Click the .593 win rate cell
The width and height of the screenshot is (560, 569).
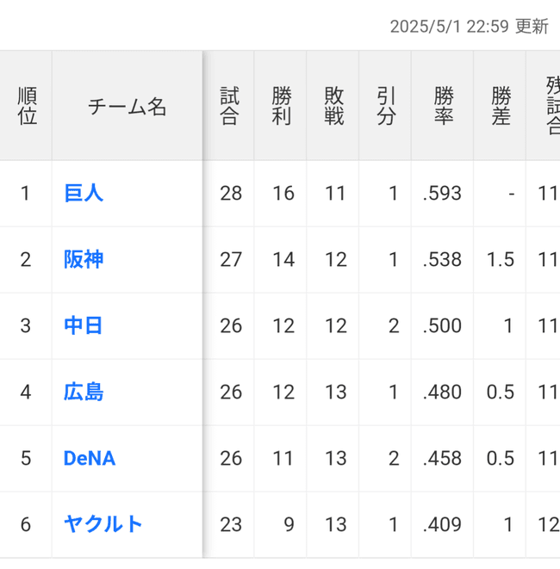click(443, 194)
